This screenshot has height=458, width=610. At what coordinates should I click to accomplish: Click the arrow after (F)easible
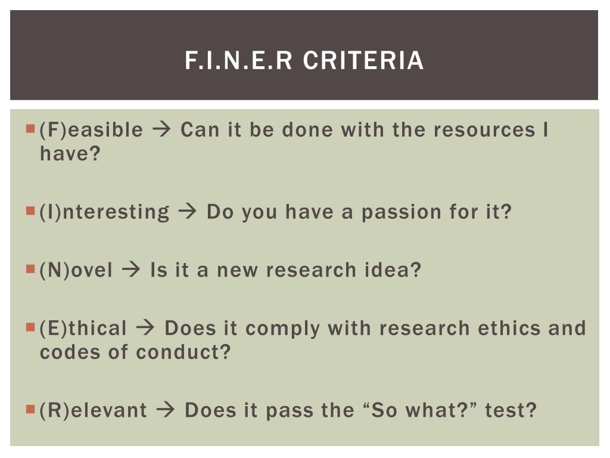(x=161, y=129)
